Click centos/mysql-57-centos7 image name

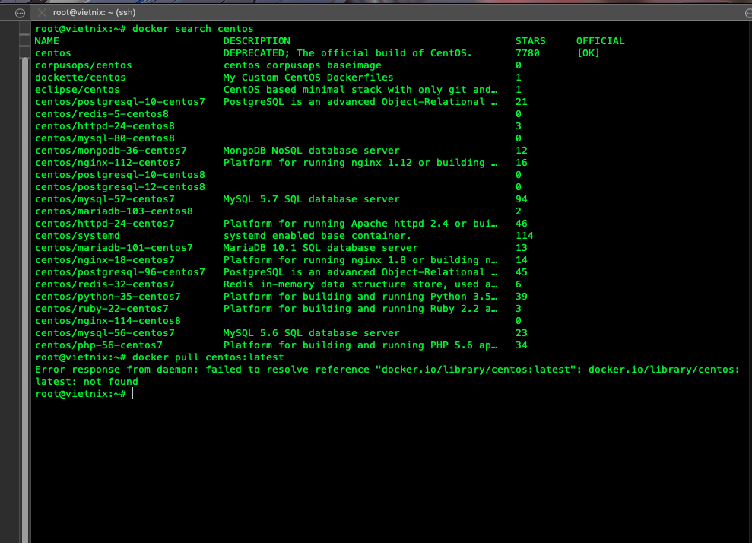(105, 199)
